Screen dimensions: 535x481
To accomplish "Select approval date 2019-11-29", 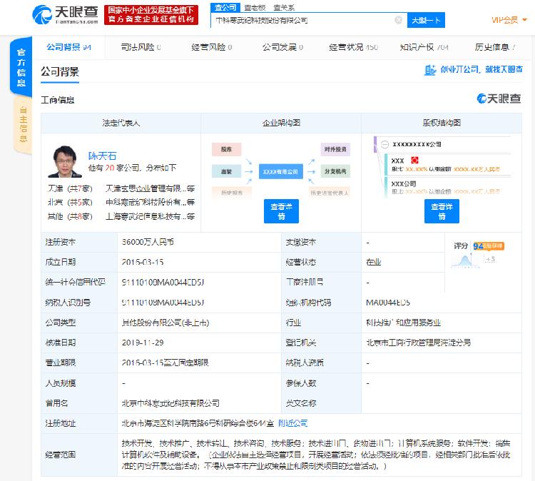I will tap(143, 343).
